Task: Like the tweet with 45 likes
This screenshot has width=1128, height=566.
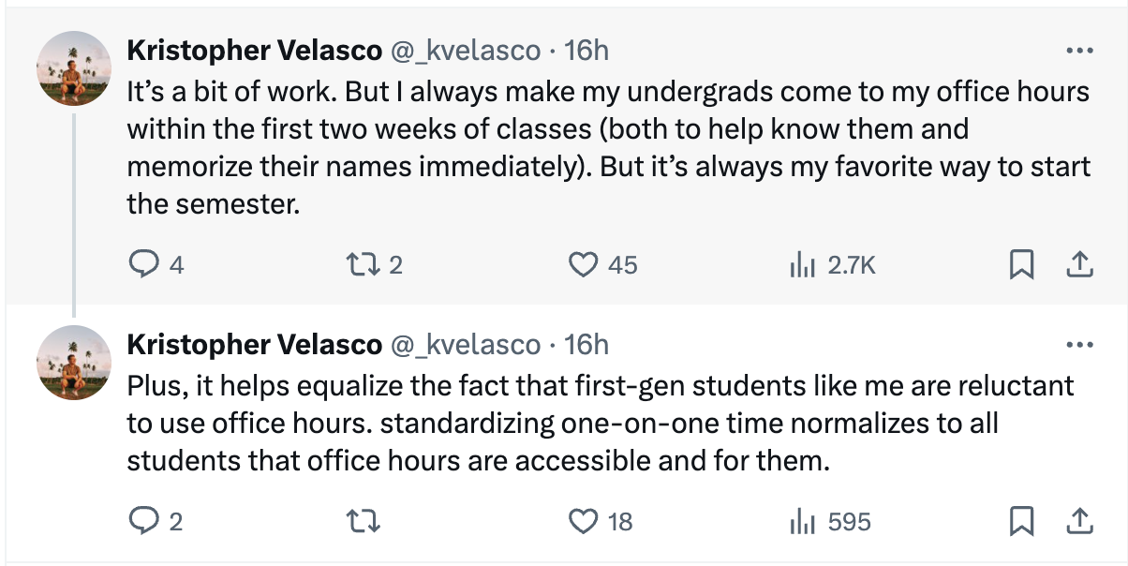Action: tap(583, 266)
